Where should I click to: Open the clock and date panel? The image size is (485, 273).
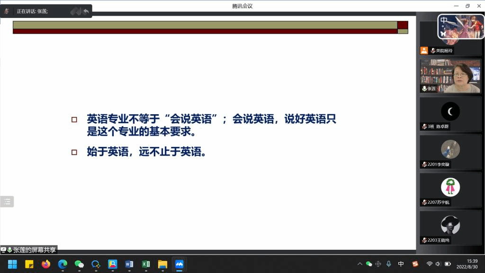472,264
